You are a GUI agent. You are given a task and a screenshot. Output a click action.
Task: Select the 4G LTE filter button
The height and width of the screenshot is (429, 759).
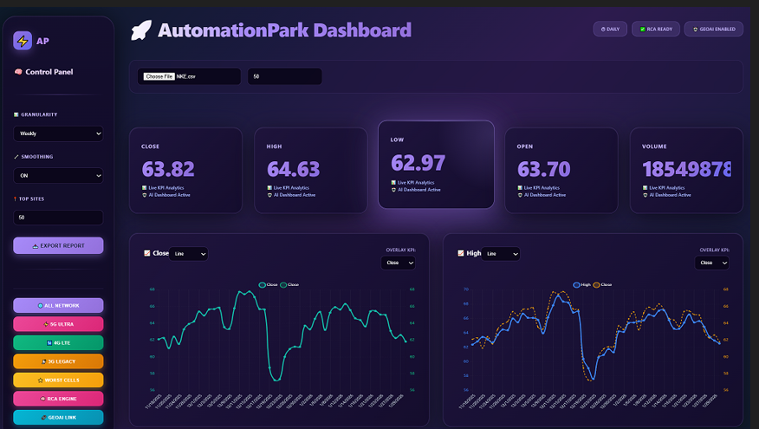(58, 343)
